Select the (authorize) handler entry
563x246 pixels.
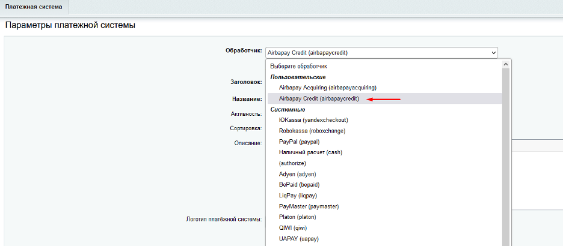(x=384, y=163)
